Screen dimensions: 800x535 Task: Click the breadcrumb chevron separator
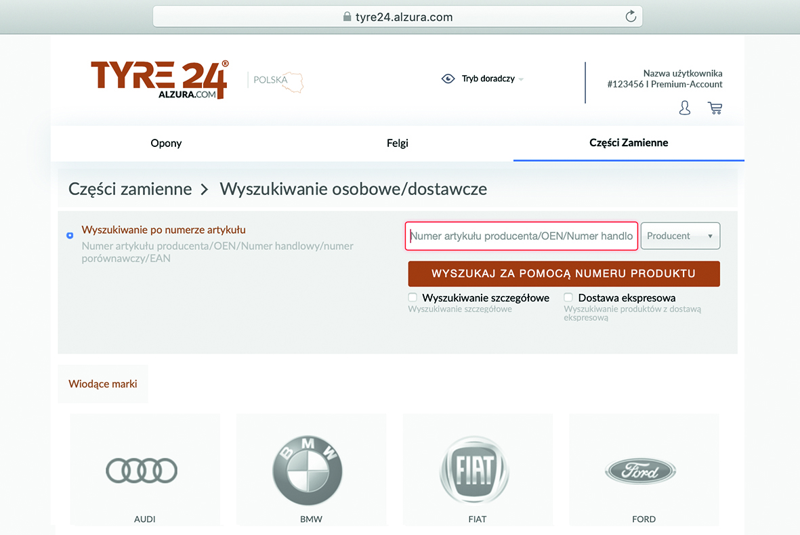point(205,190)
